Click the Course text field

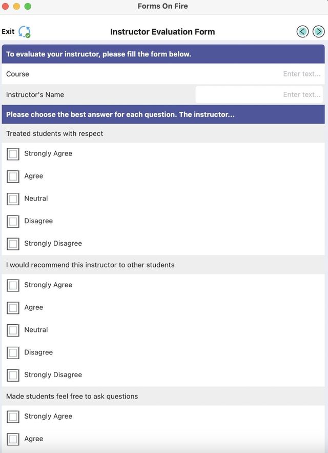pos(259,74)
